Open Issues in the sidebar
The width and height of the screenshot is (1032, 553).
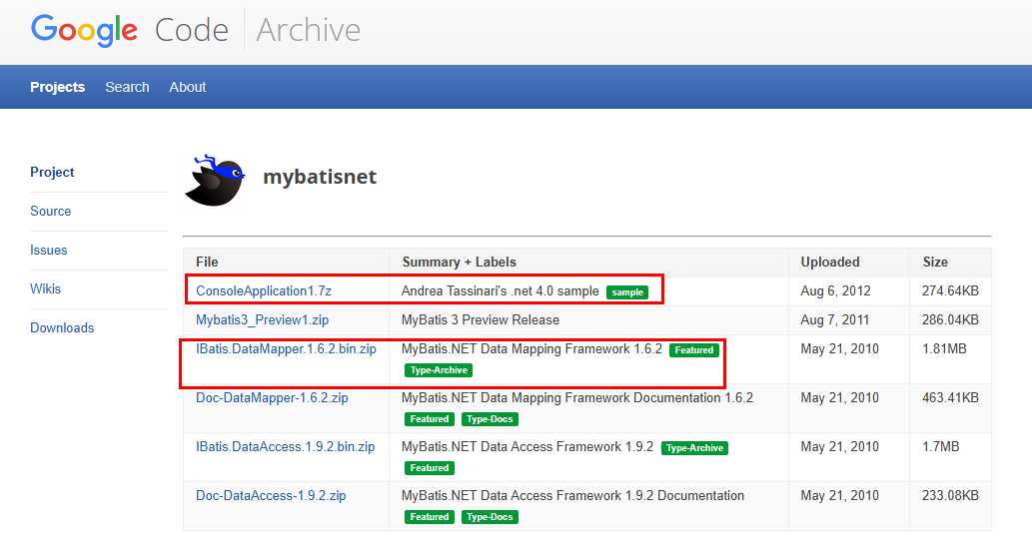pos(49,250)
